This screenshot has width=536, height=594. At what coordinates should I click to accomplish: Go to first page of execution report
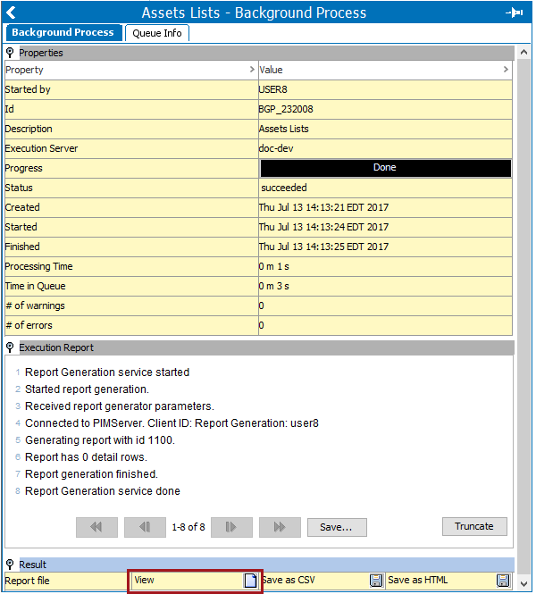click(96, 527)
